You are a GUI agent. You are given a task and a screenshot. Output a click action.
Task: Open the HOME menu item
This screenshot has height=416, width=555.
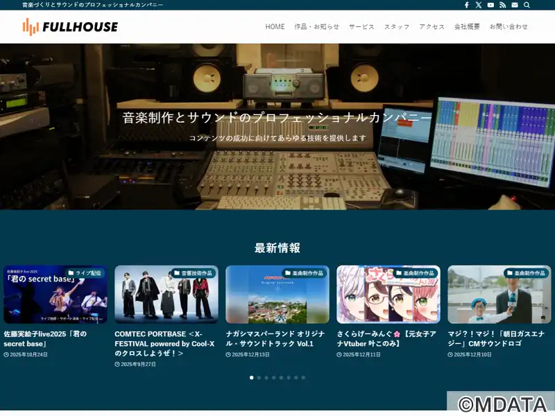click(x=275, y=27)
